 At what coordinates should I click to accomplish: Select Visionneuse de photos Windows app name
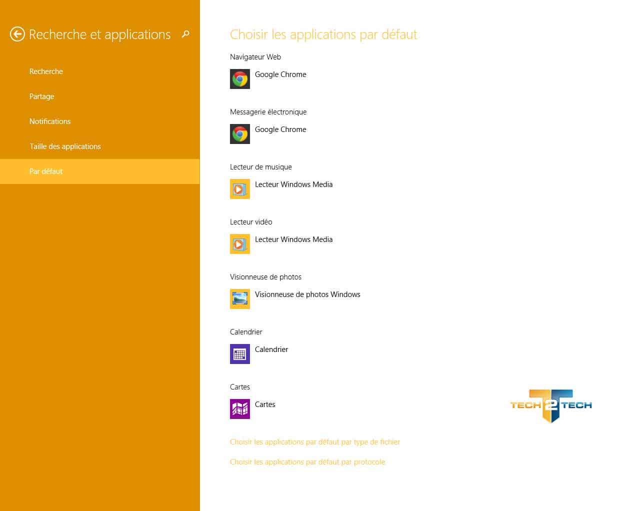coord(307,294)
